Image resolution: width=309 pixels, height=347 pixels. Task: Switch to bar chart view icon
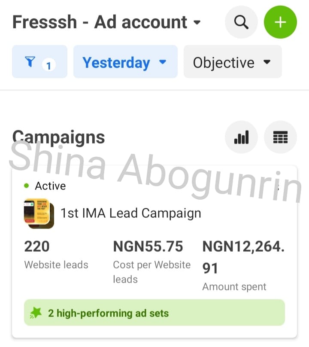pos(241,137)
